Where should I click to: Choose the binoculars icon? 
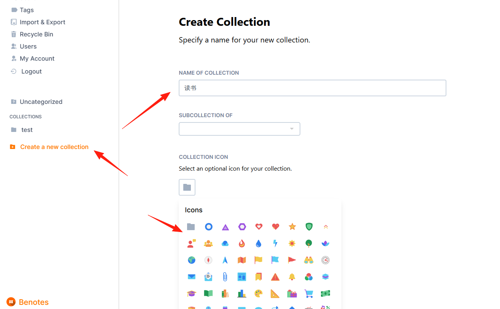(x=309, y=260)
